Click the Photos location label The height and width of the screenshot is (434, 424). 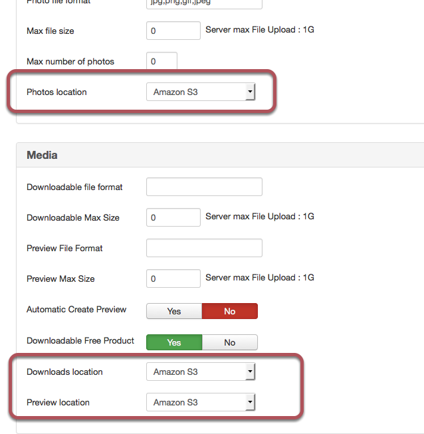[56, 92]
